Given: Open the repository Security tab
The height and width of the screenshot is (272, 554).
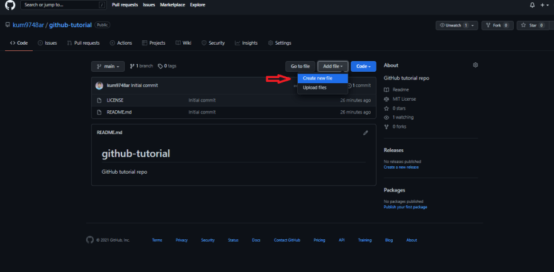Looking at the screenshot, I should pos(213,43).
